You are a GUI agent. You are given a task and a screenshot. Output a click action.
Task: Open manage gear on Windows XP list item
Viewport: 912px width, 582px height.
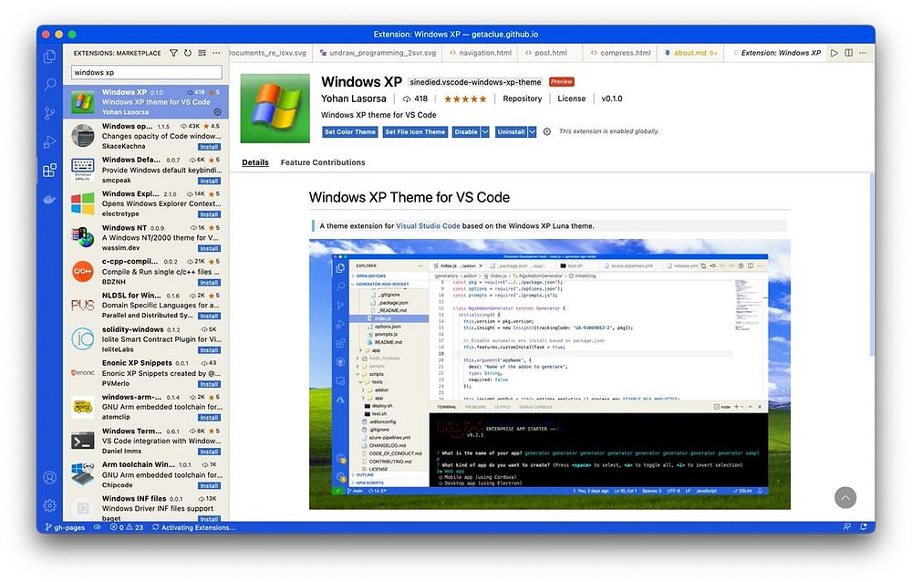[x=217, y=111]
